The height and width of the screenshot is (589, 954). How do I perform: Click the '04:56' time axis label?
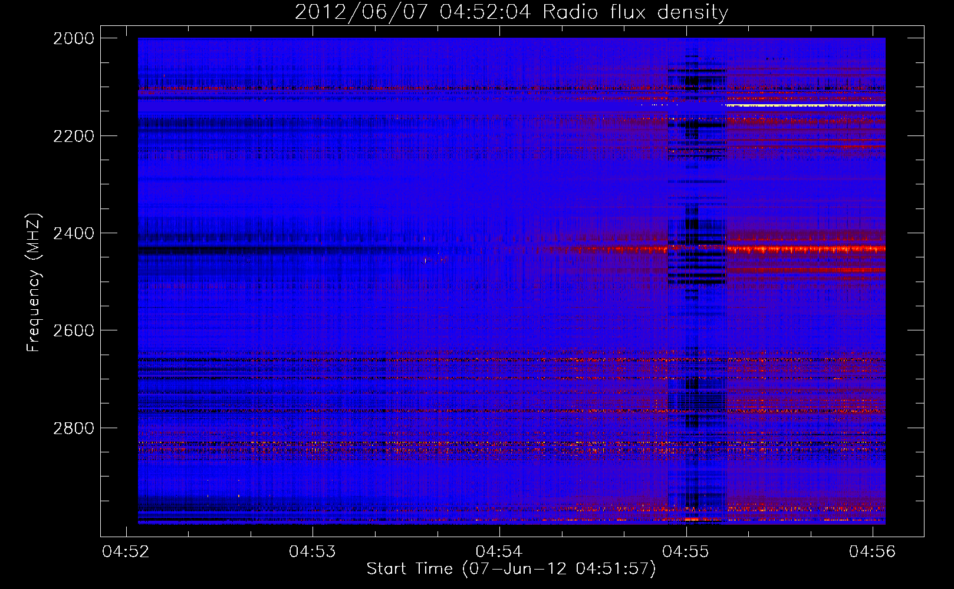pyautogui.click(x=872, y=551)
